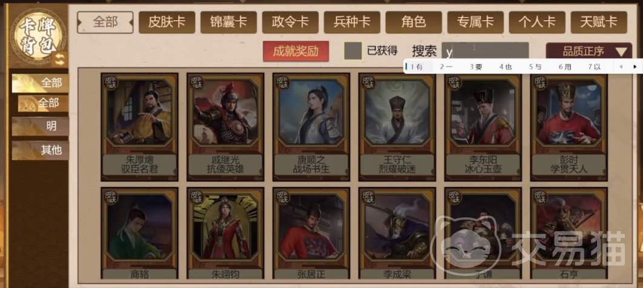643x288 pixels.
Task: Select 其他 in the left sidebar
Action: point(40,150)
